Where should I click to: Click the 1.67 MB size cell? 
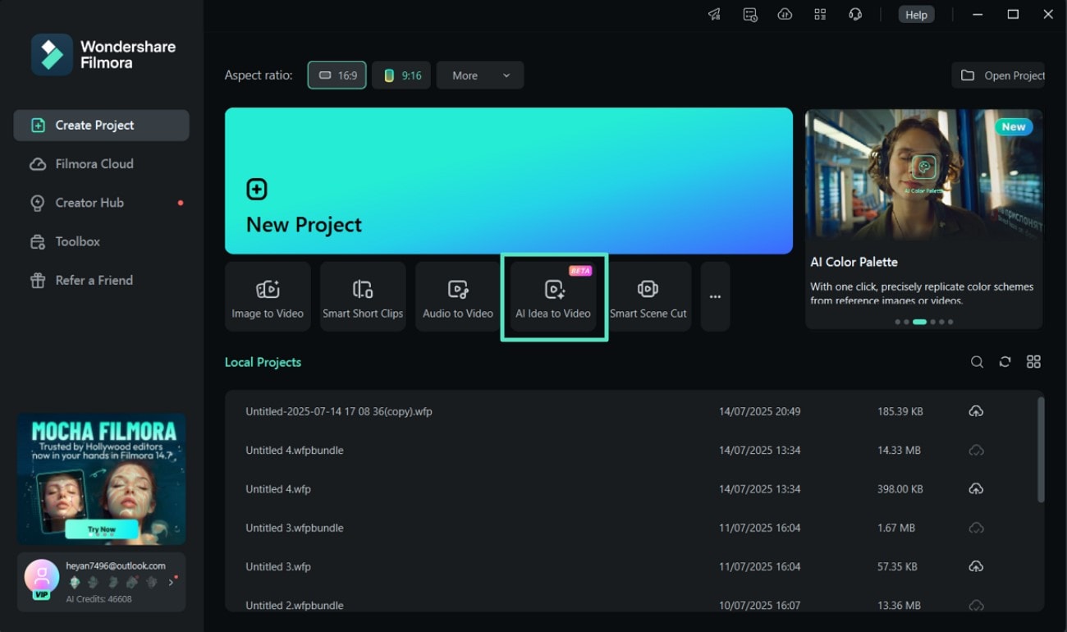[896, 528]
